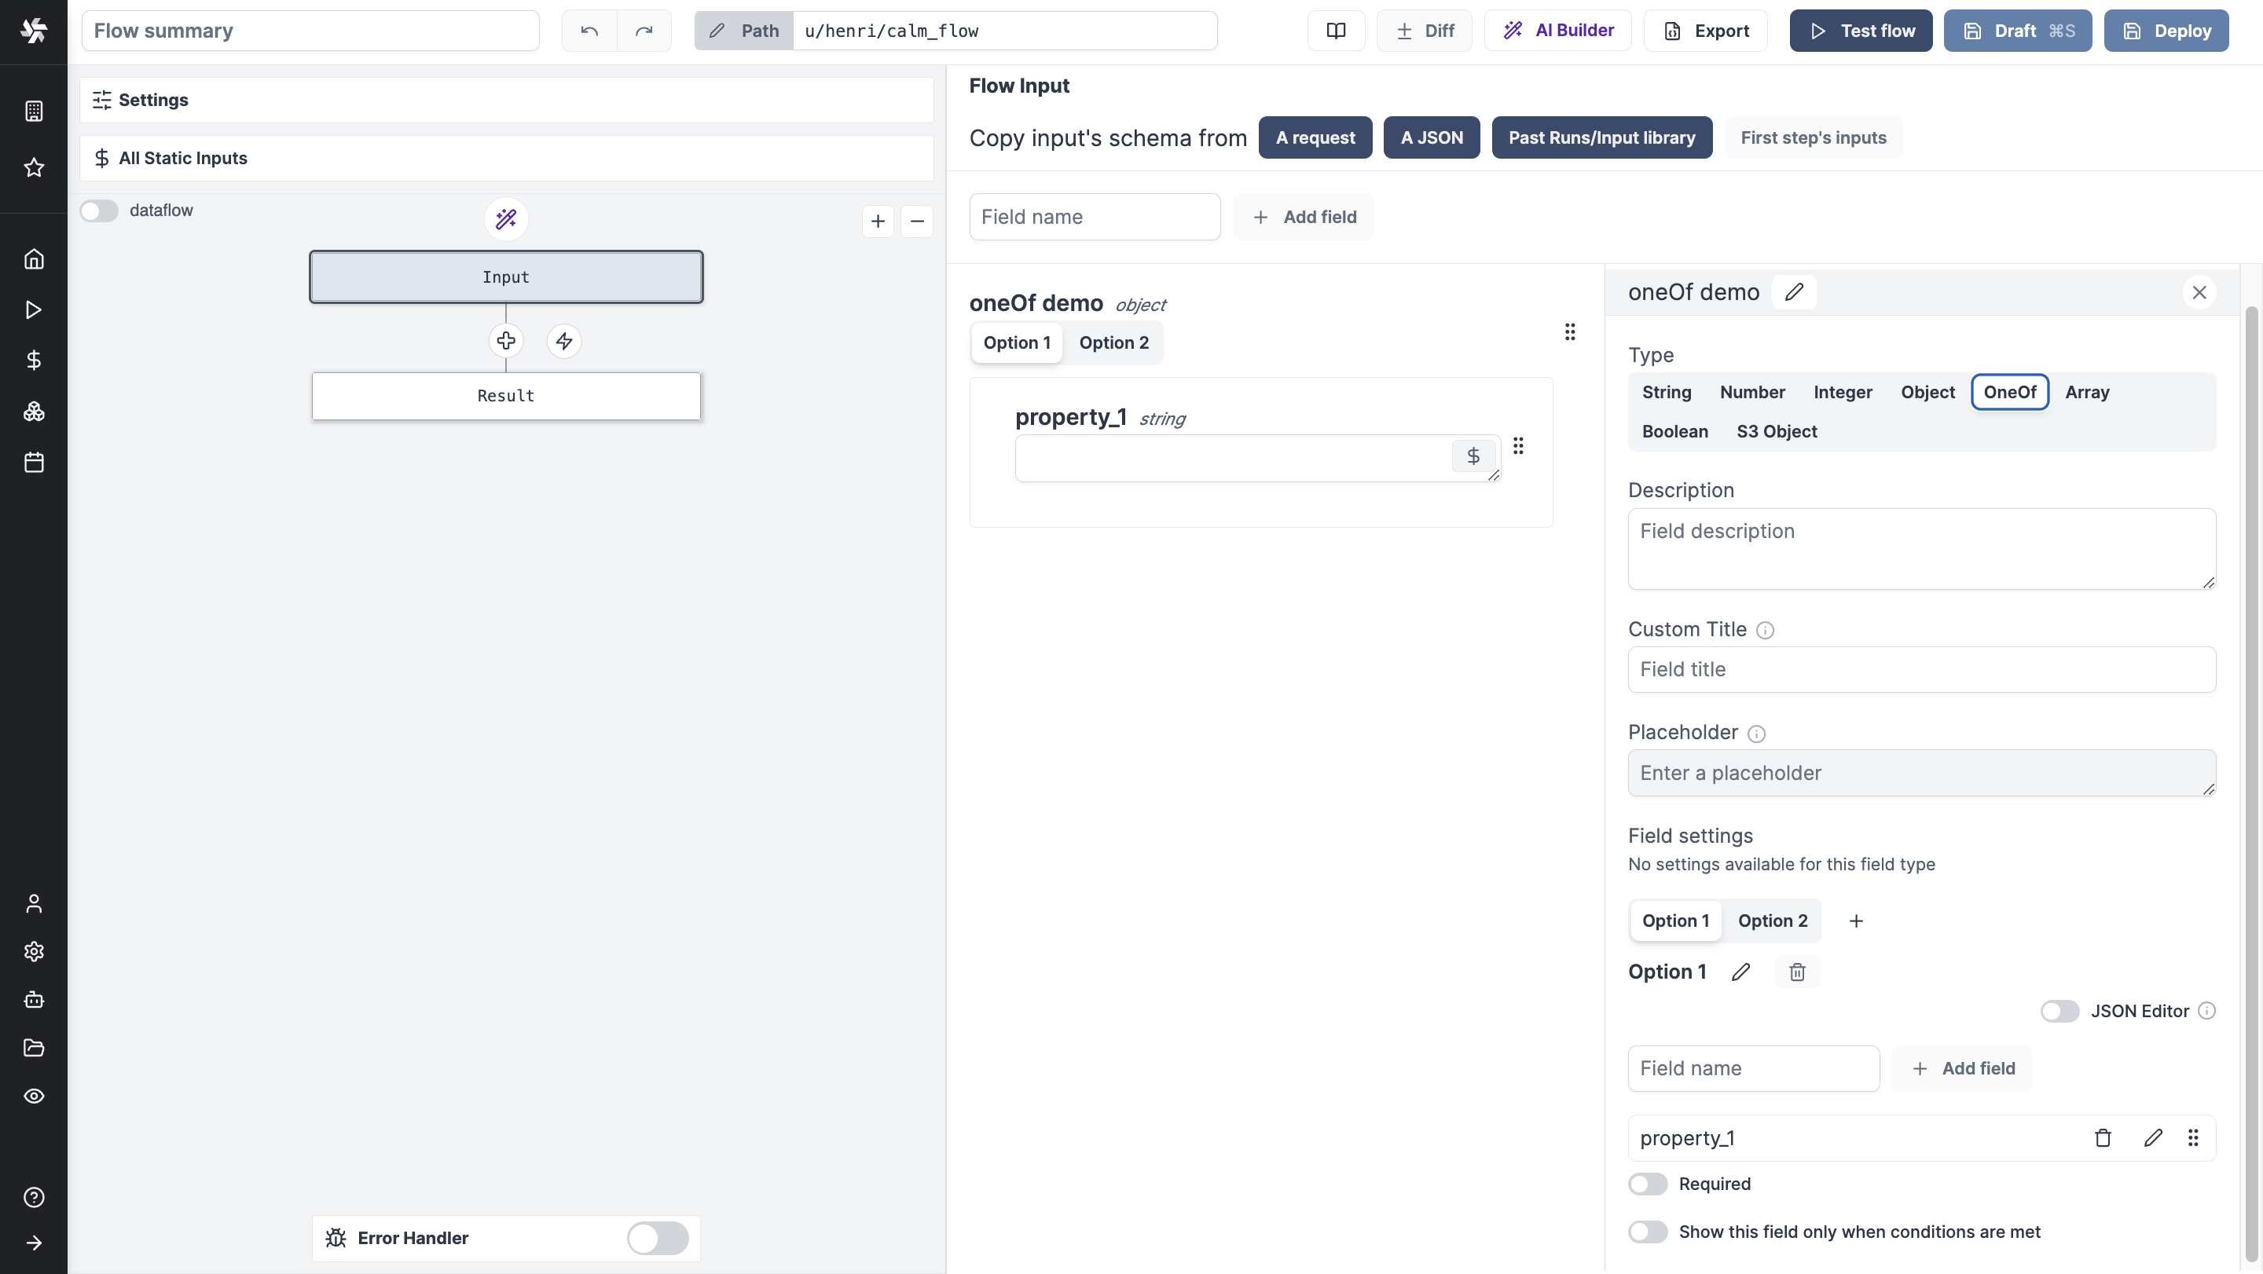Delete property_1 using trash icon

click(2102, 1138)
